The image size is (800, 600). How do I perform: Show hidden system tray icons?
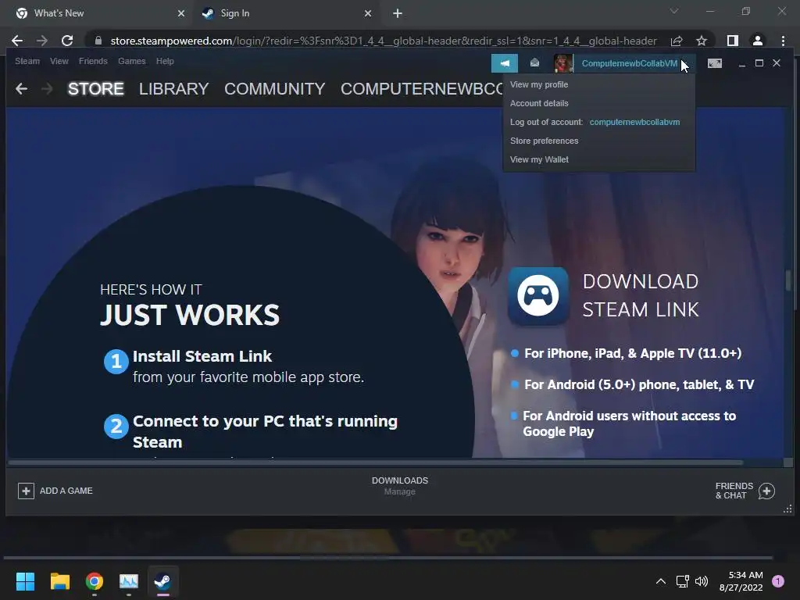coord(661,581)
